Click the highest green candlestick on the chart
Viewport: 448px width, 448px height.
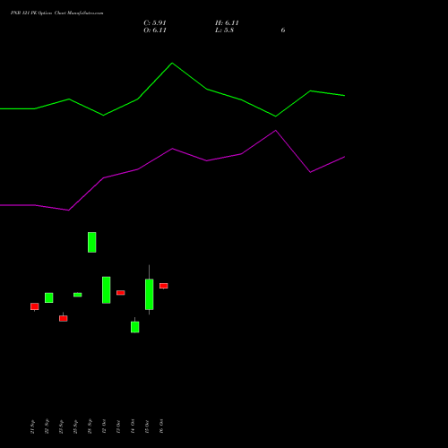(92, 242)
